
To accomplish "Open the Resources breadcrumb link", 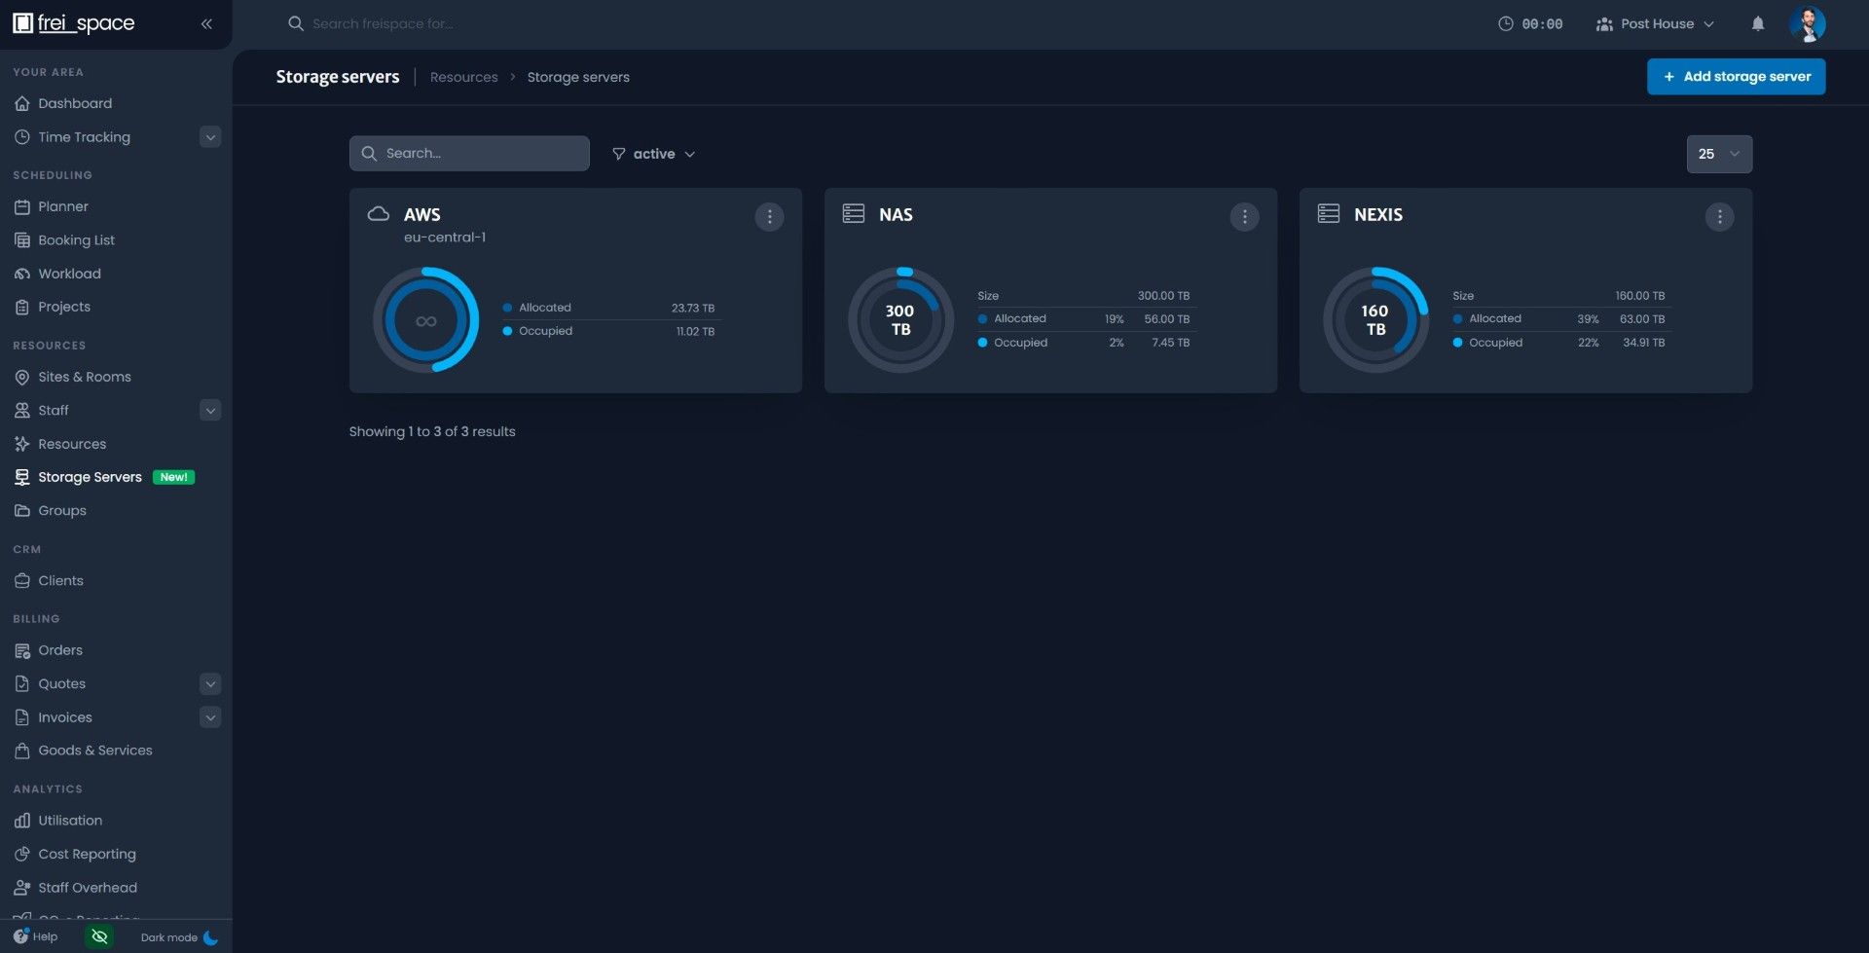I will click(463, 76).
